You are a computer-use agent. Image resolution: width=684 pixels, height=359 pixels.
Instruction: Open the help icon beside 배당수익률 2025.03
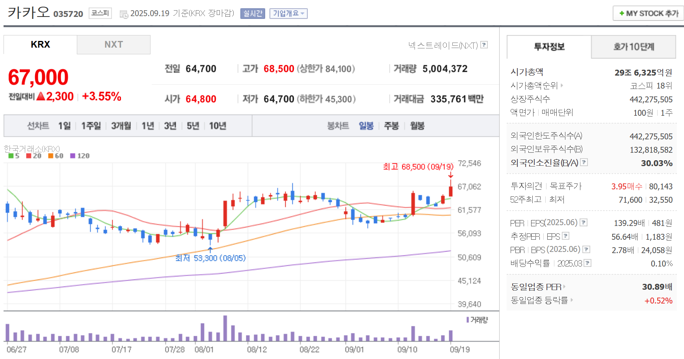[x=587, y=263]
